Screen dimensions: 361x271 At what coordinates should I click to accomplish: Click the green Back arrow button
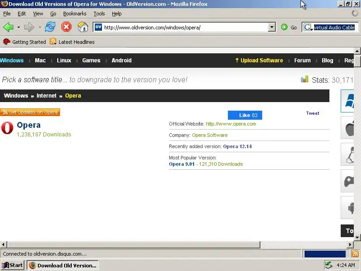(x=8, y=27)
